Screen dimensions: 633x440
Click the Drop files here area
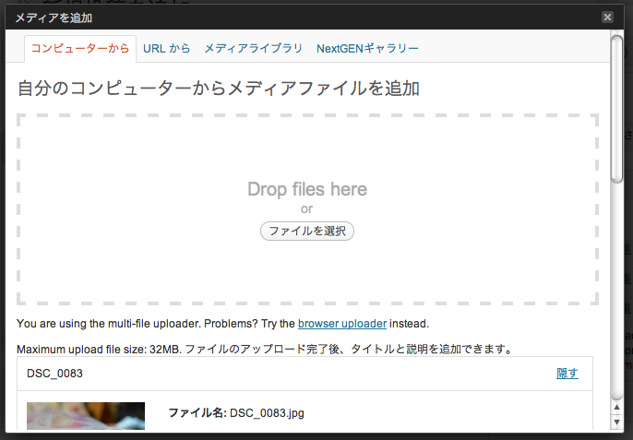pyautogui.click(x=307, y=209)
